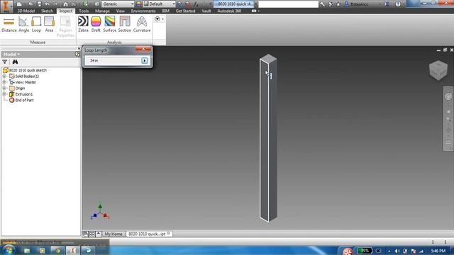Switch to the Manage ribbon tab

(x=102, y=11)
